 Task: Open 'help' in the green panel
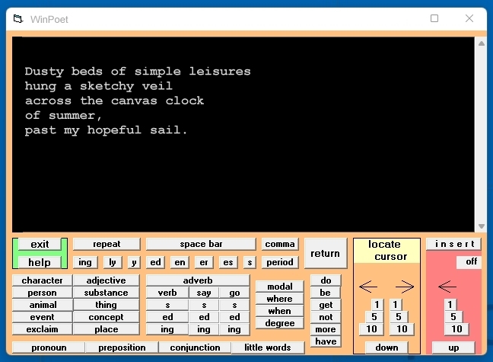click(x=40, y=262)
